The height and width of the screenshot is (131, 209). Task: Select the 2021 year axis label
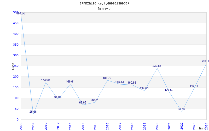[x=169, y=126]
